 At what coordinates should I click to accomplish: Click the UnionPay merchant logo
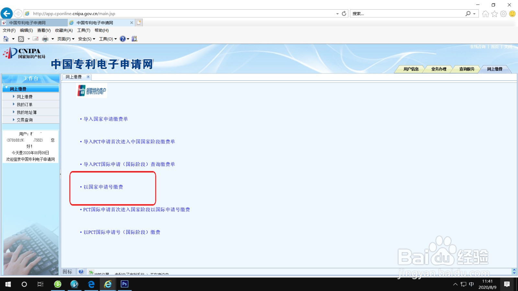(x=92, y=91)
